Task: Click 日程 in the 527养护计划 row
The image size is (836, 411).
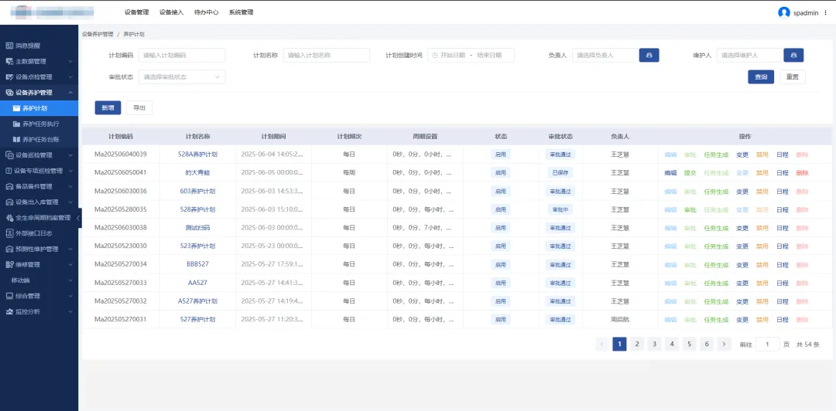Action: point(782,319)
